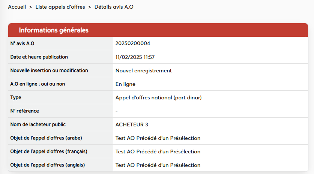Click the Nouvelle insertion ou modification label
This screenshot has width=314, height=174.
(x=49, y=70)
